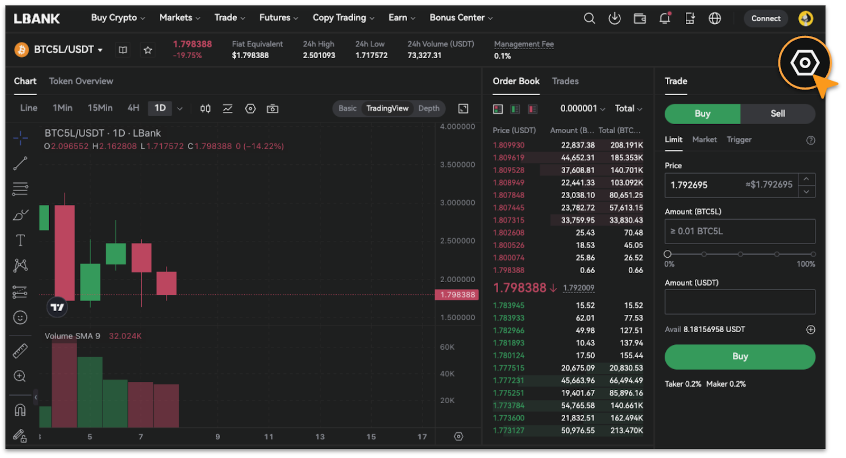Toggle lock all drawing tools

click(20, 435)
